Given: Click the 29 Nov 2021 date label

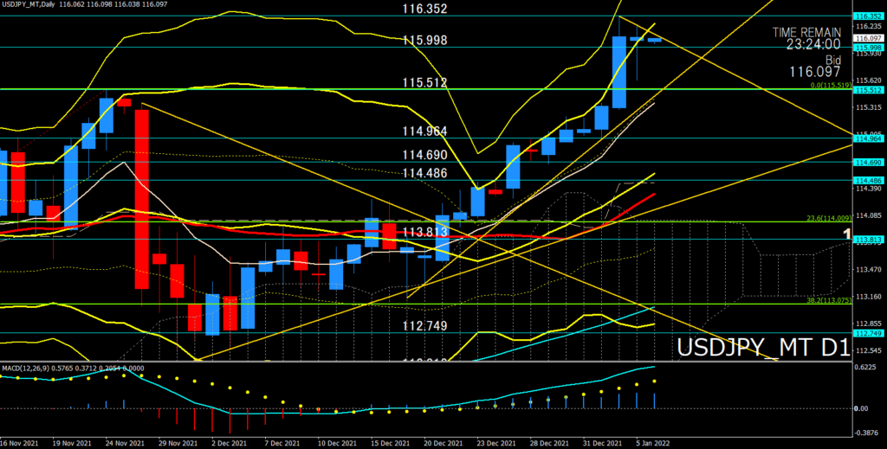Looking at the screenshot, I should click(x=177, y=444).
